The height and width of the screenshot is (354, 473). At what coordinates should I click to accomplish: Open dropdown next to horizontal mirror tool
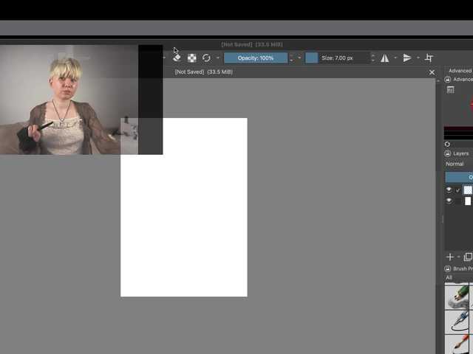click(x=395, y=58)
